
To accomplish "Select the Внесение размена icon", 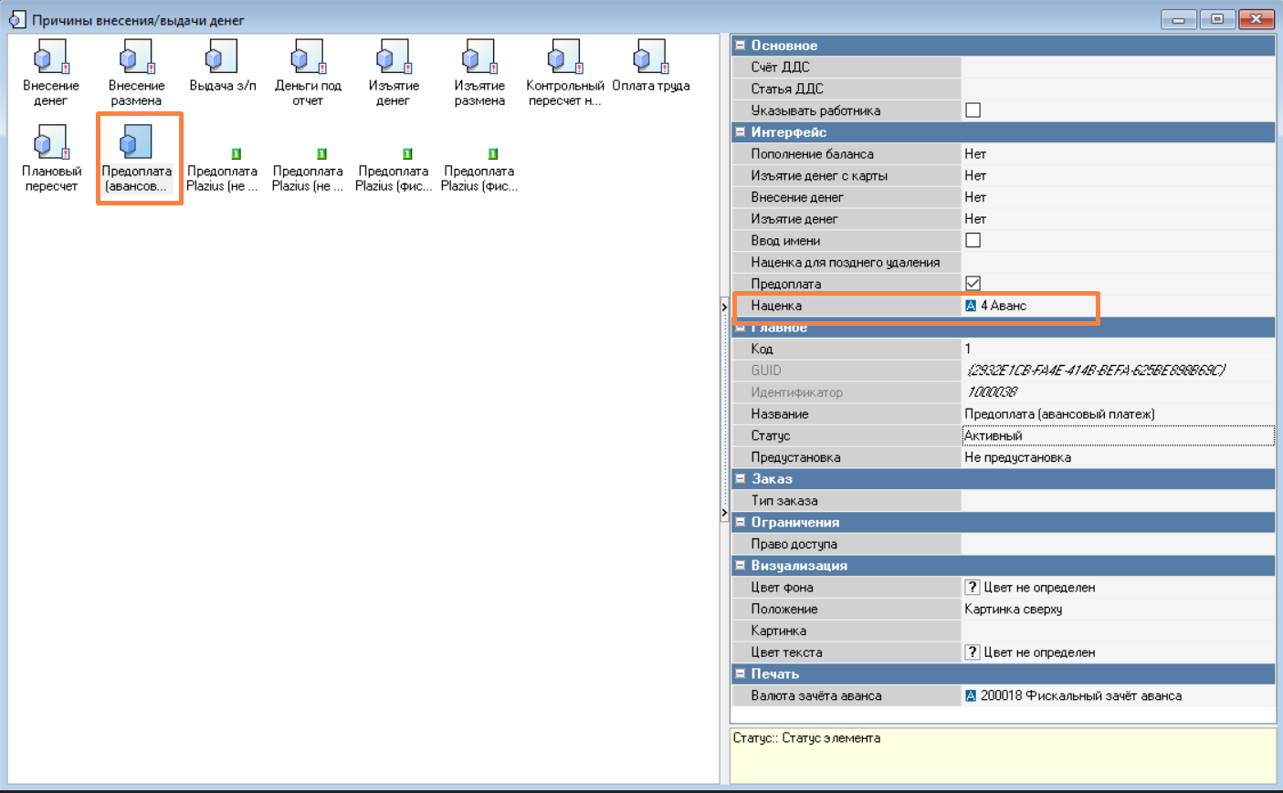I will [x=136, y=59].
